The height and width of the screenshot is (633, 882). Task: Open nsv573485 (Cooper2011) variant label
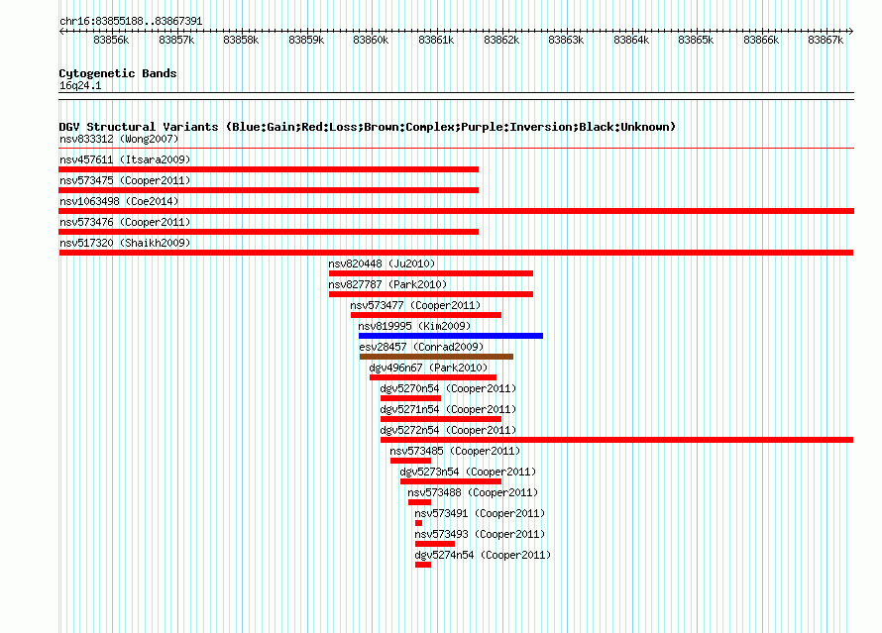tap(455, 451)
